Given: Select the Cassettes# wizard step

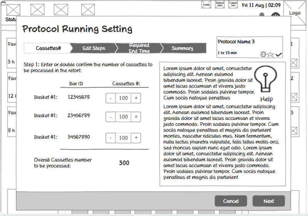Looking at the screenshot, I should pyautogui.click(x=48, y=48).
